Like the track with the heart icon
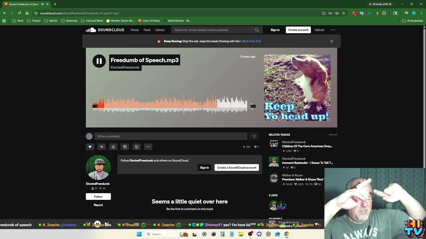The width and height of the screenshot is (426, 239). pyautogui.click(x=90, y=147)
